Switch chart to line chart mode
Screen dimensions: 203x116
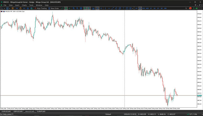click(x=69, y=8)
